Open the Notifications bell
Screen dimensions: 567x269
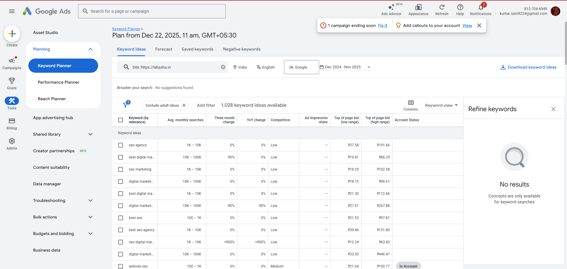480,7
